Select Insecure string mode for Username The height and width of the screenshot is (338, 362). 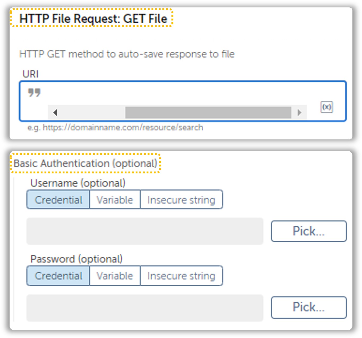[x=182, y=200]
